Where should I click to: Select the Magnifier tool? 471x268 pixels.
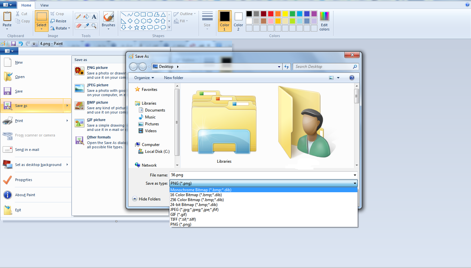(x=94, y=26)
